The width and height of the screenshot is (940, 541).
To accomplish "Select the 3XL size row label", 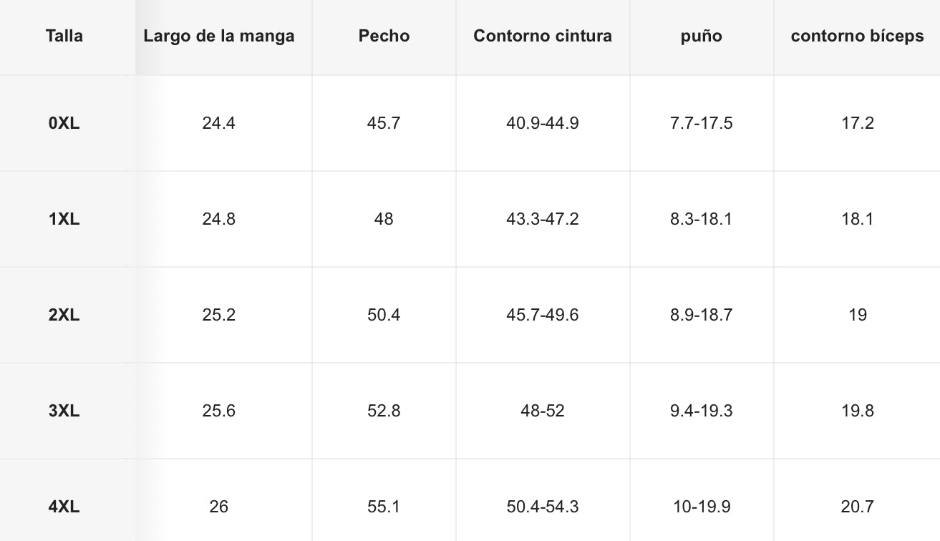I will (x=64, y=411).
